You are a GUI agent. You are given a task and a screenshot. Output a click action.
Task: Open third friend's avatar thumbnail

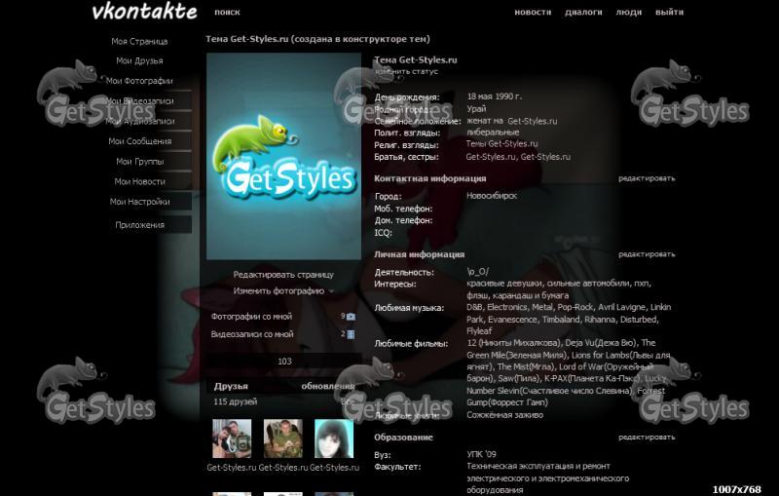point(333,439)
